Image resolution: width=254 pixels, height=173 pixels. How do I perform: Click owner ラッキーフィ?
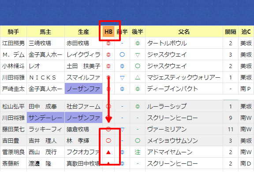(x=45, y=129)
